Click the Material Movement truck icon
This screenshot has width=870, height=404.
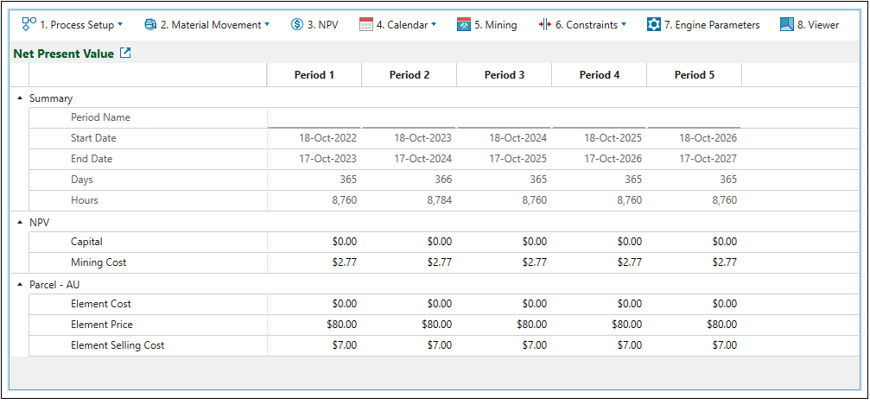point(150,25)
